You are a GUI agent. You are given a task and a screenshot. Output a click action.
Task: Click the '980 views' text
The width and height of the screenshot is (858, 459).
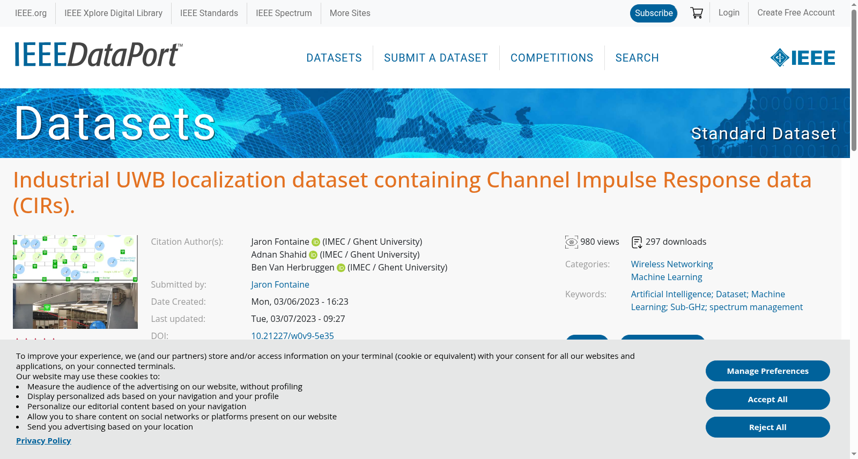point(600,242)
